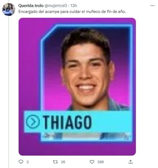Viewport: 158px width, 168px height.
Task: Click the retweet count 26
Action: [63, 162]
